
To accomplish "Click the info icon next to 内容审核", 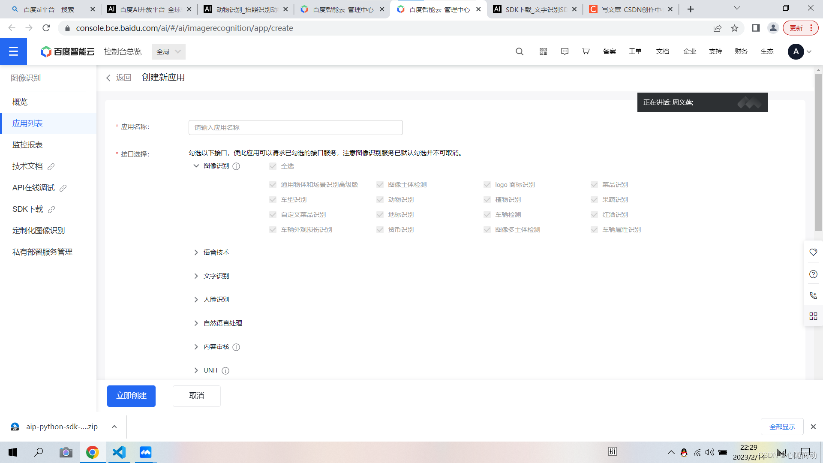I will 236,347.
